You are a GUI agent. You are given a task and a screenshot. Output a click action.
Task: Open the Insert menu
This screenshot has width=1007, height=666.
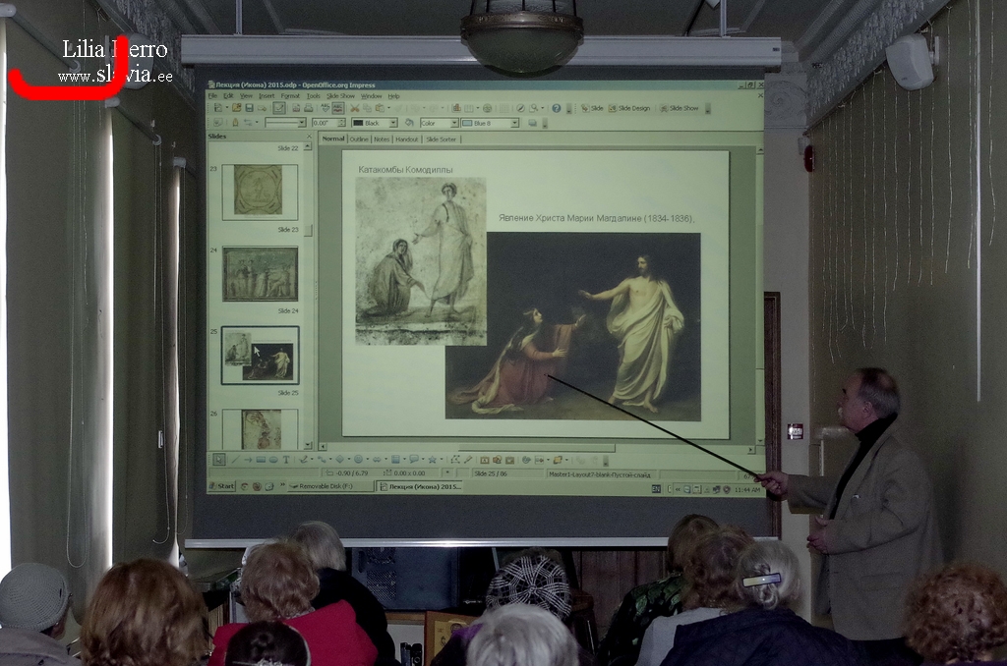coord(267,96)
